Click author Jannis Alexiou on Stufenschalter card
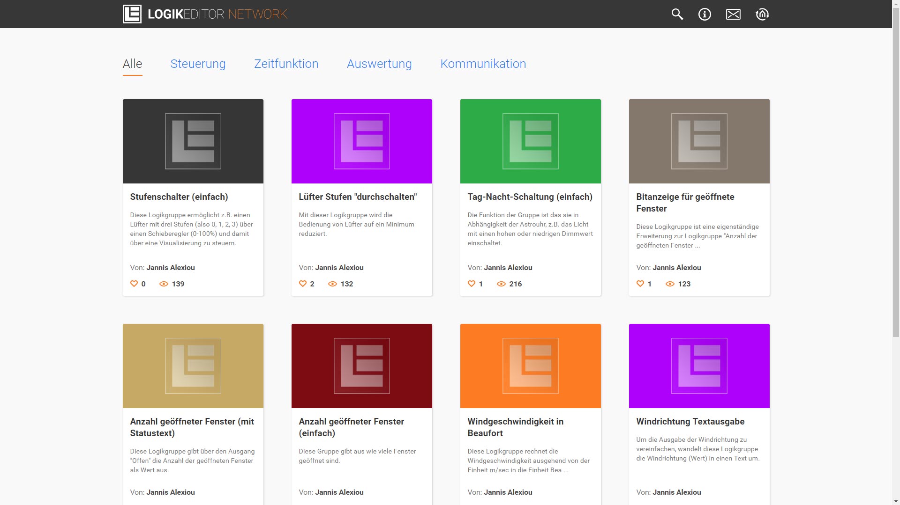This screenshot has width=900, height=505. point(171,268)
